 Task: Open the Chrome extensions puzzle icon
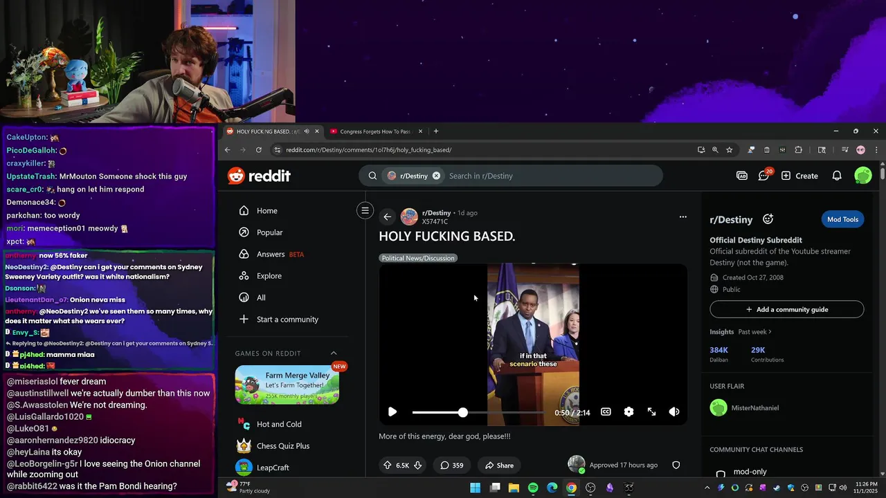(798, 150)
